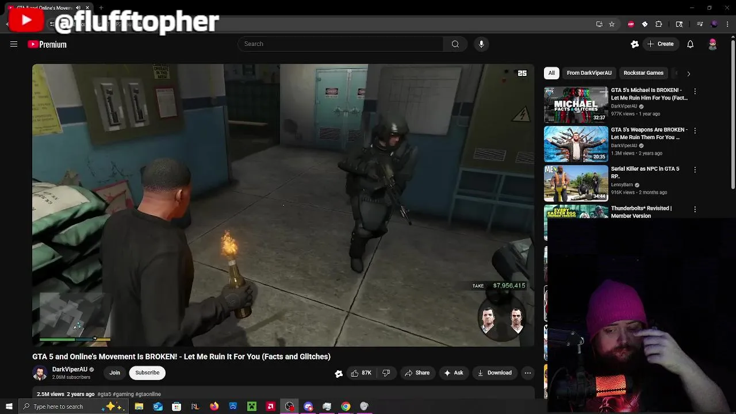The height and width of the screenshot is (414, 736).
Task: Click the install app icon in address bar
Action: pos(599,24)
